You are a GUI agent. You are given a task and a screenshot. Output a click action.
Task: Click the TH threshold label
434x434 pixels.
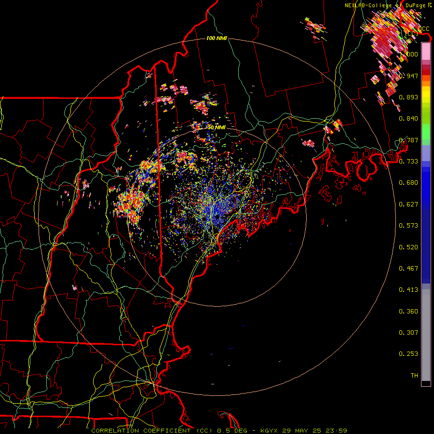[x=414, y=376]
